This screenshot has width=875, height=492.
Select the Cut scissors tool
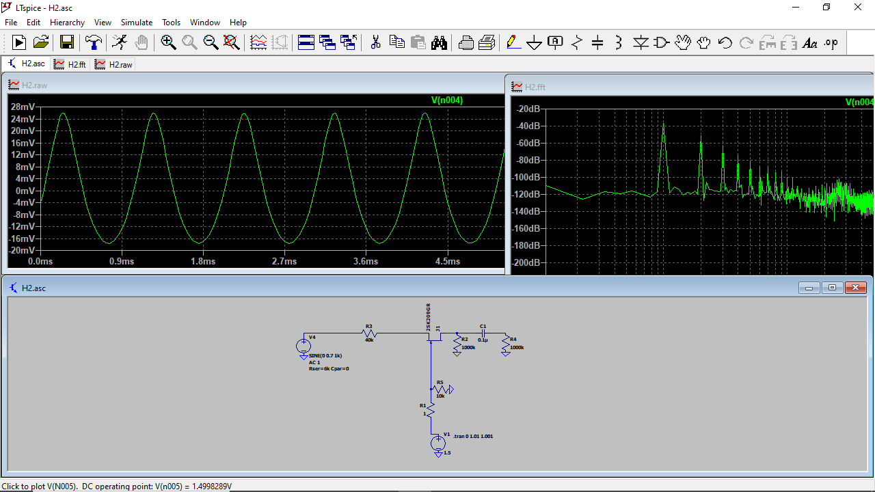click(375, 42)
